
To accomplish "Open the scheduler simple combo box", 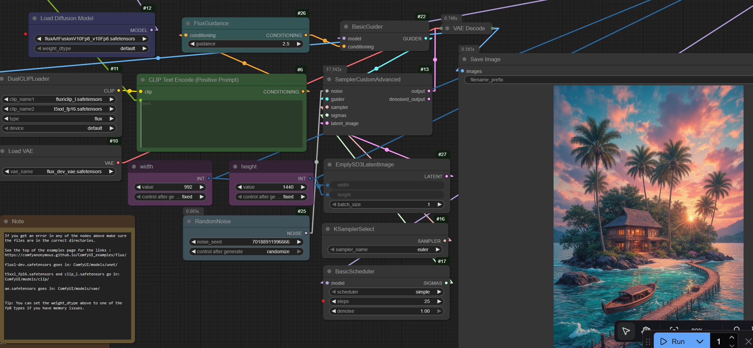I will click(386, 292).
